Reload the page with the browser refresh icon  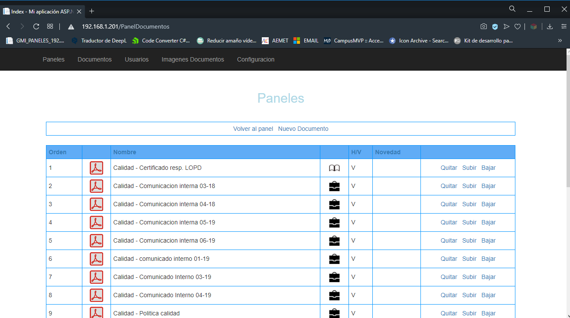point(36,26)
